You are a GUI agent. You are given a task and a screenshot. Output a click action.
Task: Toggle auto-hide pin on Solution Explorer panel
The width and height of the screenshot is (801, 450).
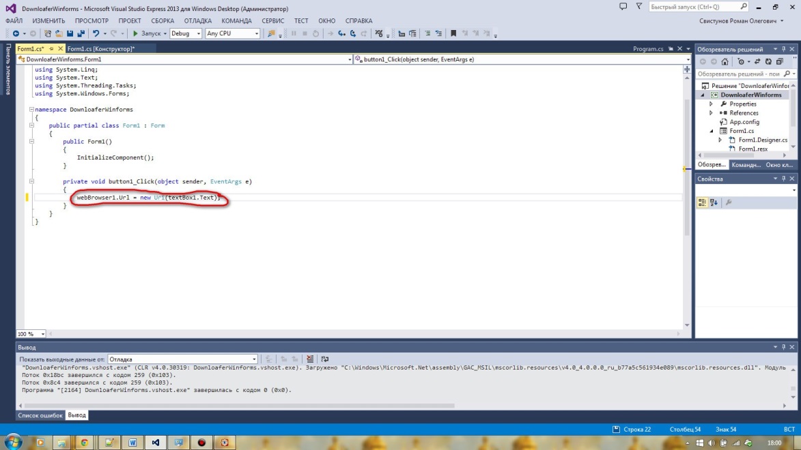[784, 50]
